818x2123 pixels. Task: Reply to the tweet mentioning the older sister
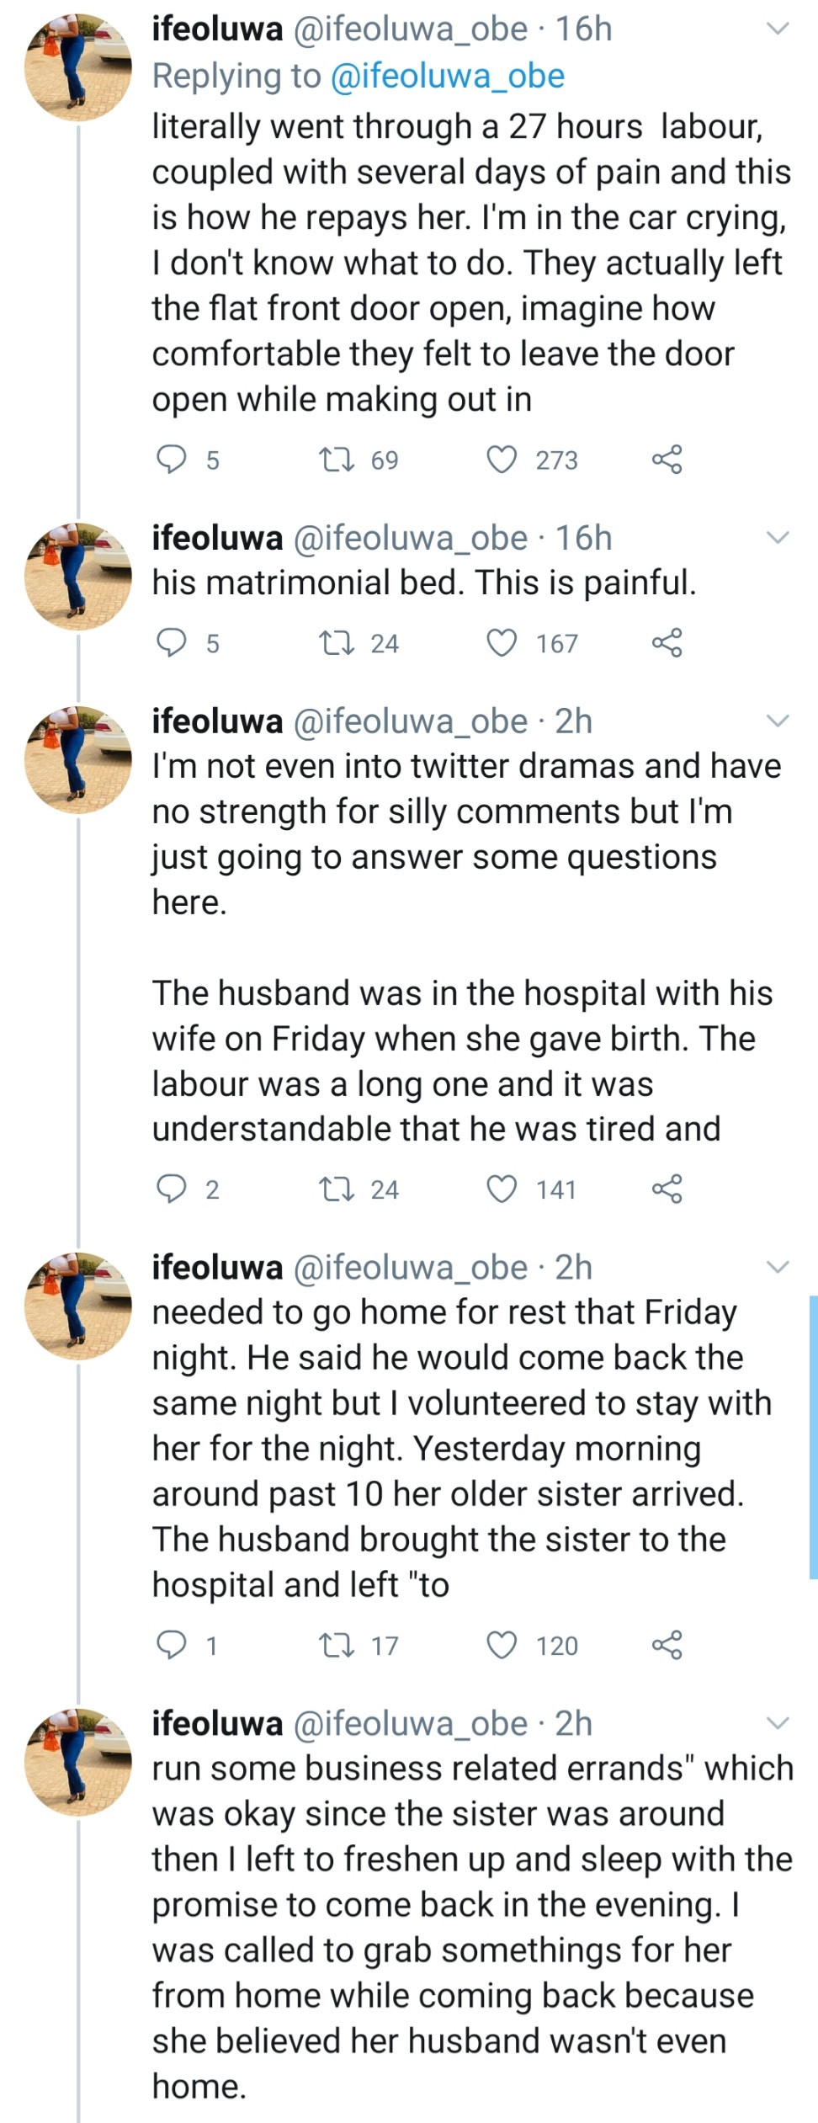click(x=173, y=1647)
